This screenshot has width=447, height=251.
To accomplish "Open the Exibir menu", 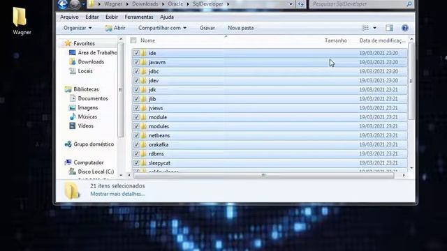I will (x=112, y=17).
